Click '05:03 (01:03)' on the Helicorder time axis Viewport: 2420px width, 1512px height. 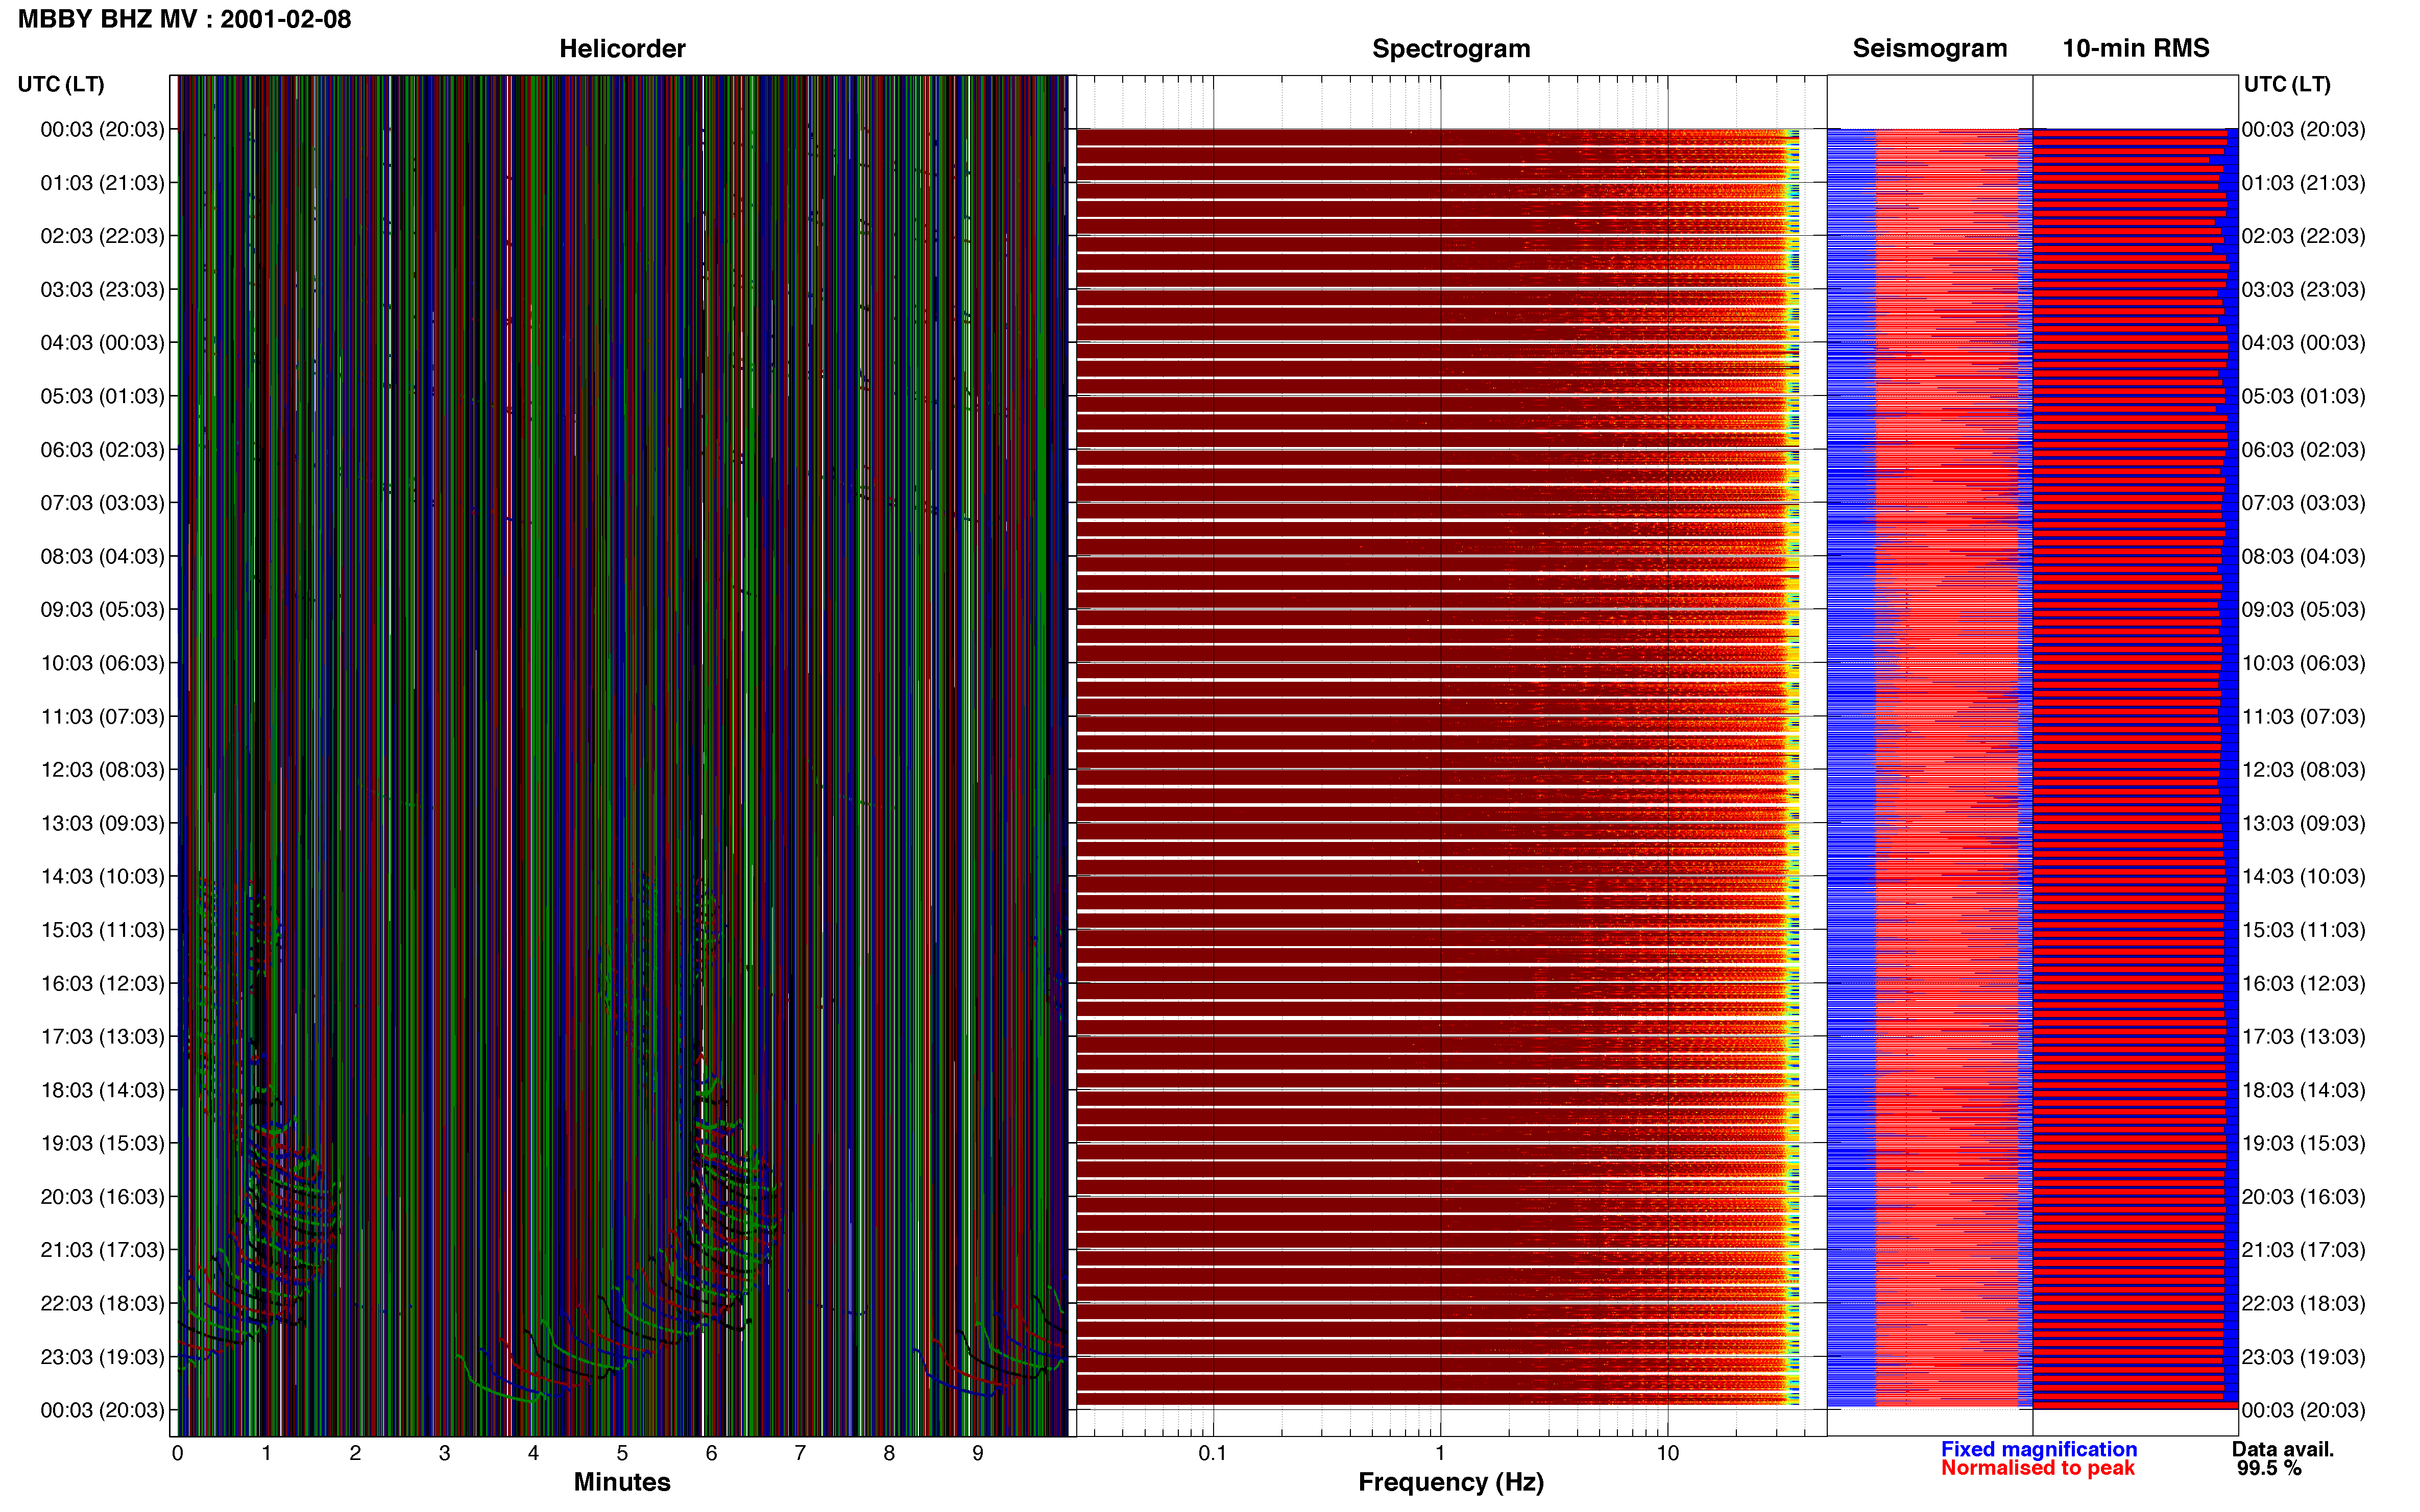pyautogui.click(x=102, y=396)
